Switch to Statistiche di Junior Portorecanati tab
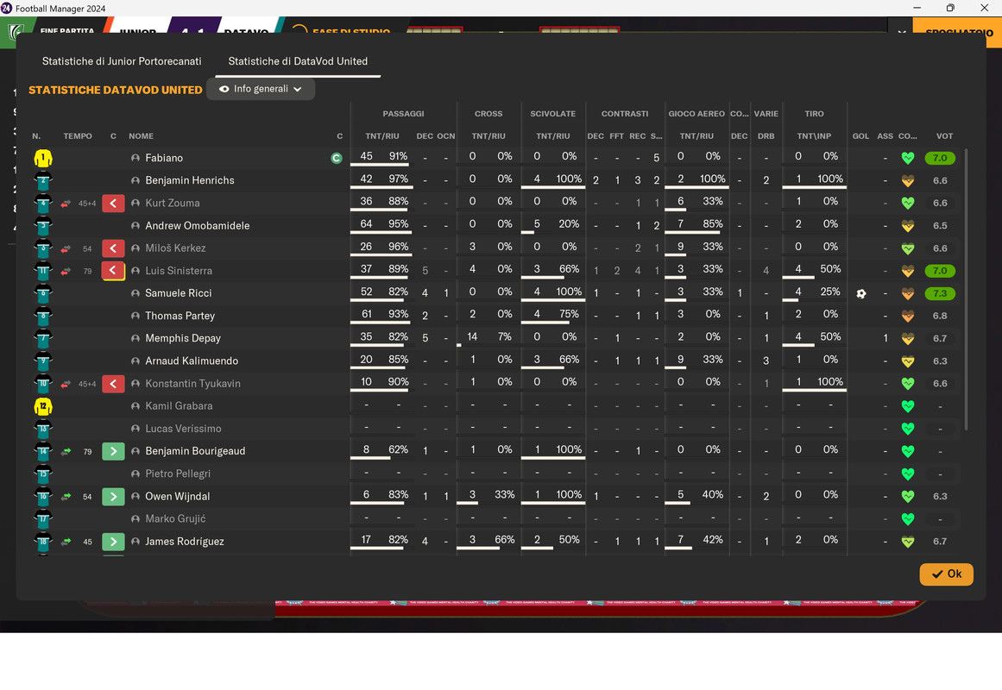Image resolution: width=1002 pixels, height=690 pixels. (x=122, y=61)
